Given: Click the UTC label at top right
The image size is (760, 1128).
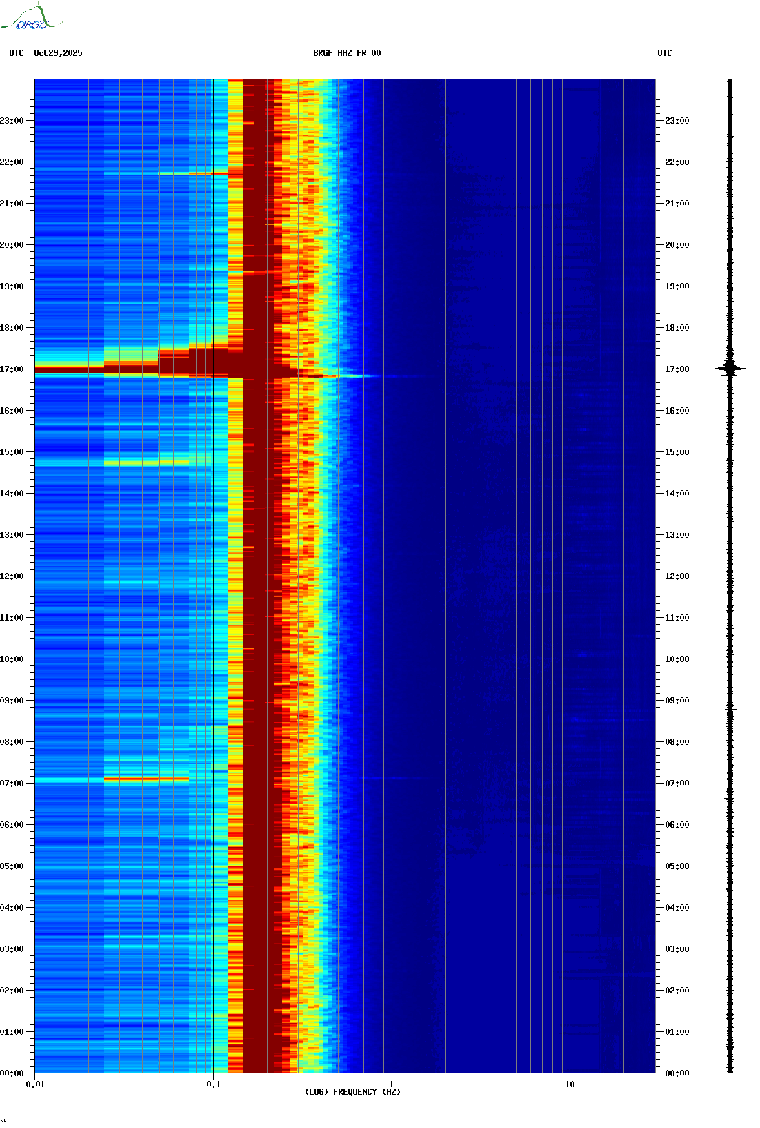Looking at the screenshot, I should click(664, 53).
